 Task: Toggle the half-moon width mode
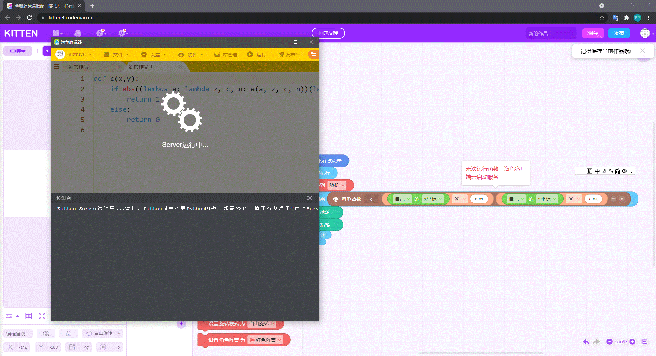[x=604, y=171]
